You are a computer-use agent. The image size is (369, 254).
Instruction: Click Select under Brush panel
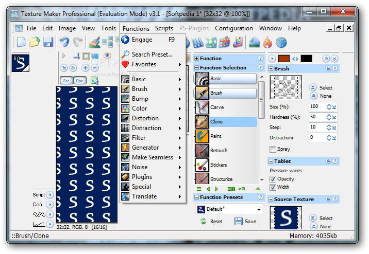(x=321, y=88)
